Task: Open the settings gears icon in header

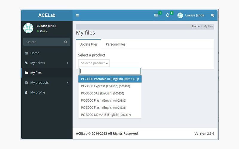Action: [212, 15]
